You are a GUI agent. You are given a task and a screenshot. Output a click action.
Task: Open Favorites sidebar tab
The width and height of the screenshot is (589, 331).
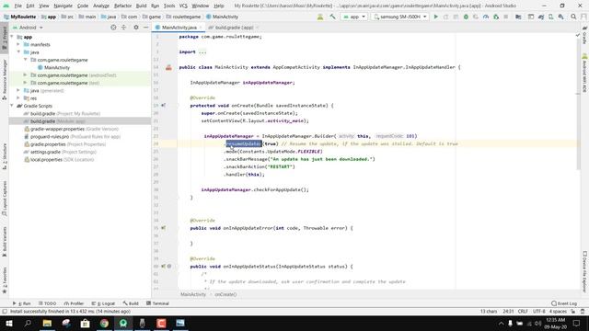pyautogui.click(x=5, y=280)
